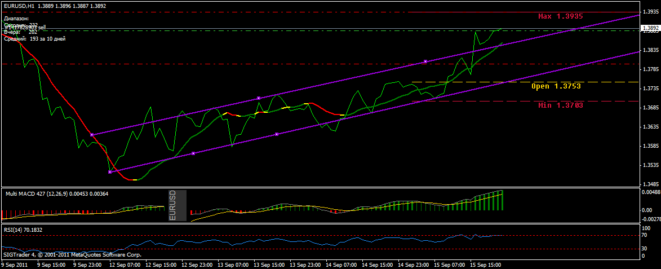
Task: Select leftmost anchor point on lower channel line
Action: click(110, 172)
